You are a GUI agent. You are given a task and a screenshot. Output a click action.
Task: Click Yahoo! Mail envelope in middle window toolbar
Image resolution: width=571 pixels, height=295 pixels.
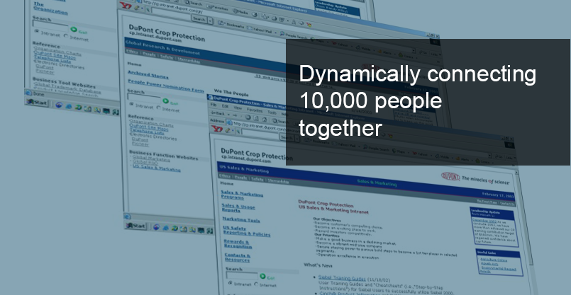tap(250, 28)
